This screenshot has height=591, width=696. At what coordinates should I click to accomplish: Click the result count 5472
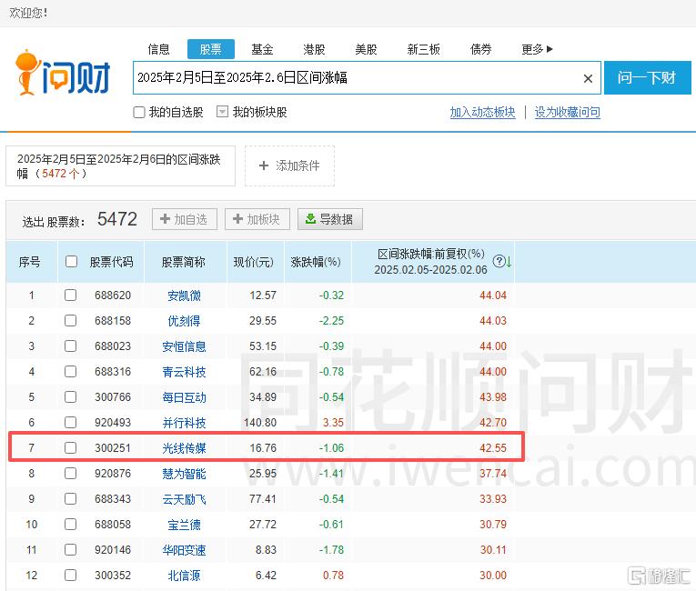117,219
